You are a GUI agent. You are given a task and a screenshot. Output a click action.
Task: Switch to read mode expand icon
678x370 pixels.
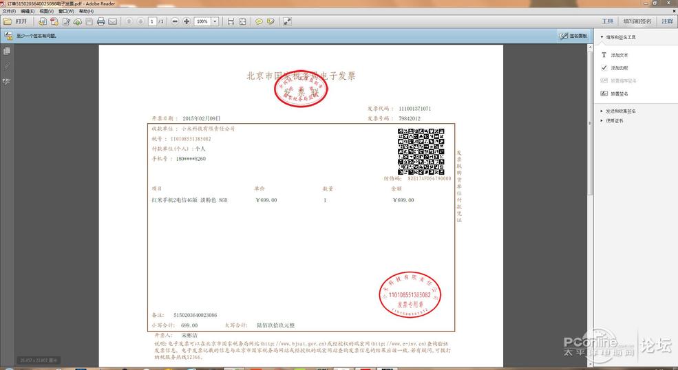coord(287,21)
